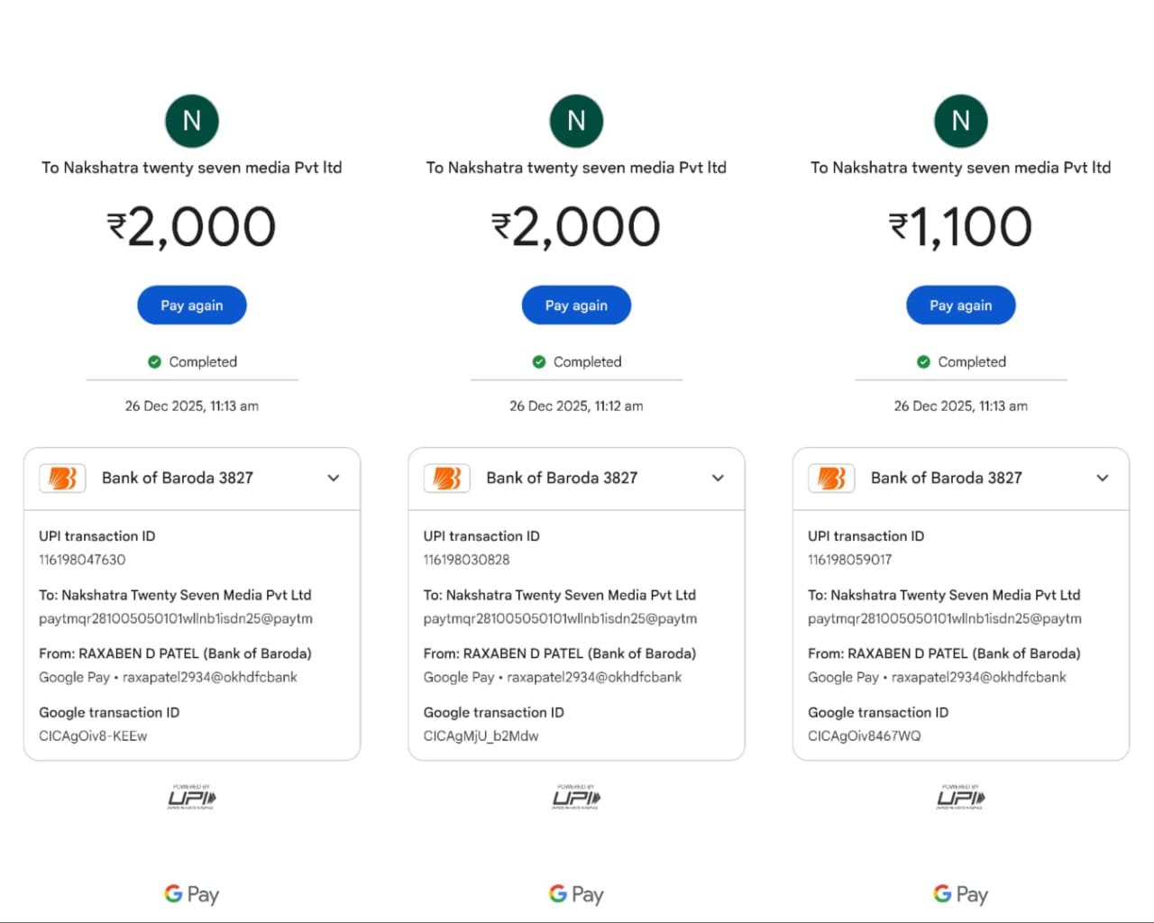
Task: Click Bank of Baroda logo in middle receipt
Action: 447,478
